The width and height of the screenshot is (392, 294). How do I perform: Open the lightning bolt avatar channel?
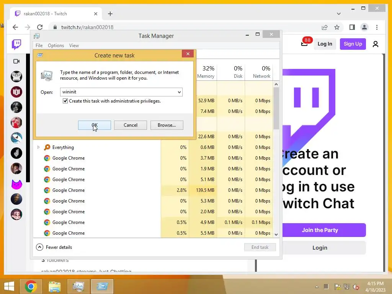tap(16, 199)
